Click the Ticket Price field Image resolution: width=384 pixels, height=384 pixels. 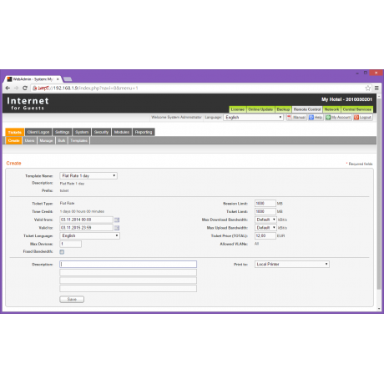(265, 235)
